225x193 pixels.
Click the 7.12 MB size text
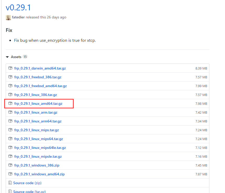(x=201, y=148)
